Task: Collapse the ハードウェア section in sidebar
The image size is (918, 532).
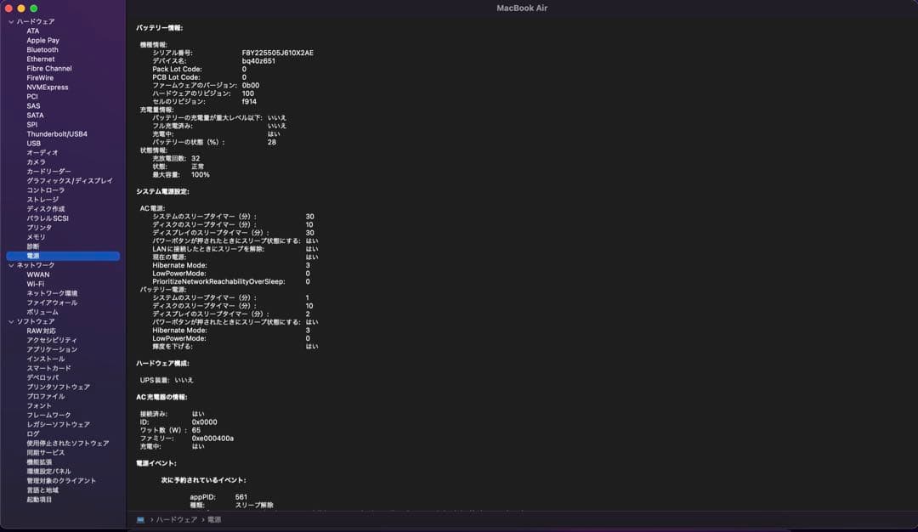Action: [x=11, y=21]
